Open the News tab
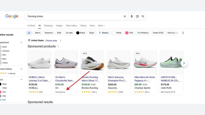 pos(92,26)
